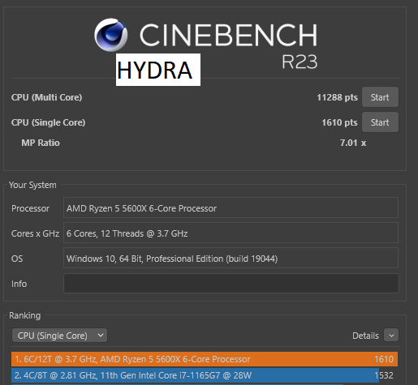Click the Cores x GHz field
This screenshot has height=385, width=418.
click(x=231, y=233)
